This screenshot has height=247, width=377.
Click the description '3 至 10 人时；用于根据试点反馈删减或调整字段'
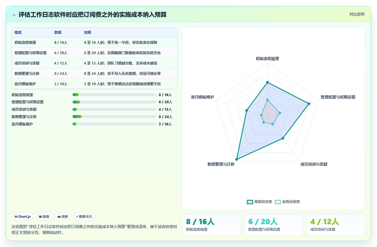coord(122,84)
